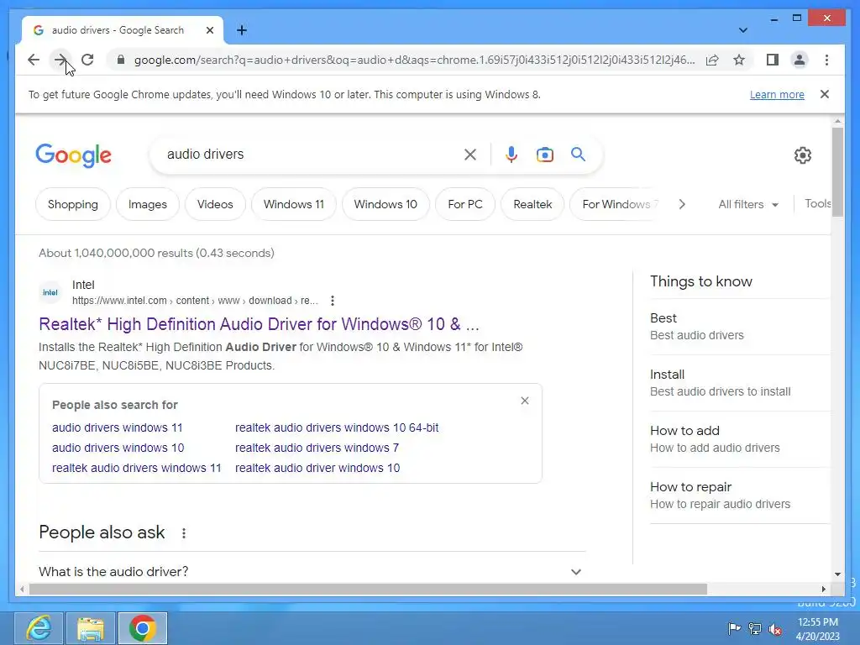Screen dimensions: 860x645
Task: Open Chrome three-dot menu
Action: point(826,60)
